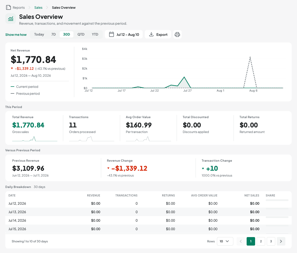Click the -43.1% vs previous text under Revenue Change
The height and width of the screenshot is (253, 297).
pyautogui.click(x=120, y=175)
